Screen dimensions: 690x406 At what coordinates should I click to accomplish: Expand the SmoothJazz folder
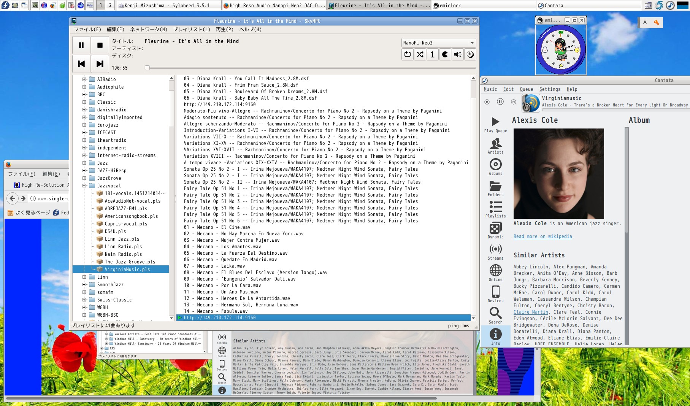84,285
